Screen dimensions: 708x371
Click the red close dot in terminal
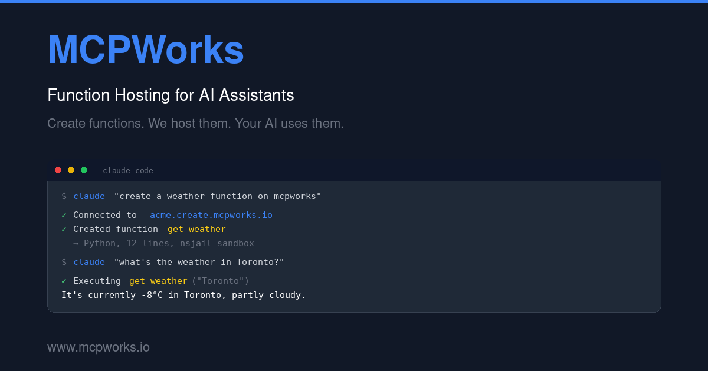click(58, 170)
